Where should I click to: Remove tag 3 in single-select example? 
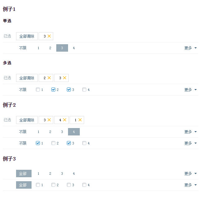coord(49,36)
